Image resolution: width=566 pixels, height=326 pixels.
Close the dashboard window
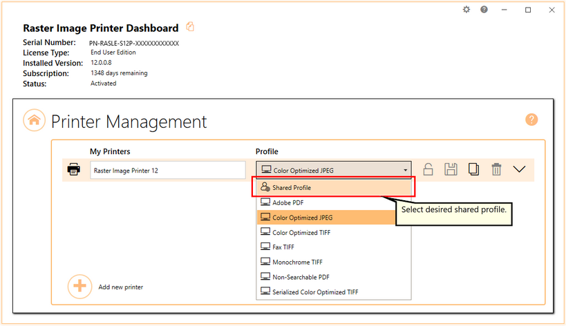(551, 10)
